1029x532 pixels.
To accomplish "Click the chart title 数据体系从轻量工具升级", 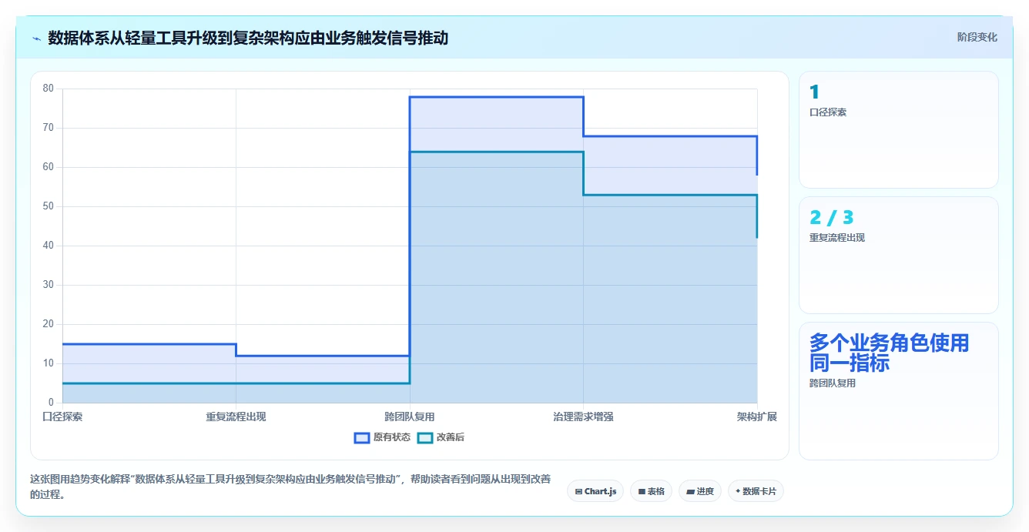I will coord(248,38).
